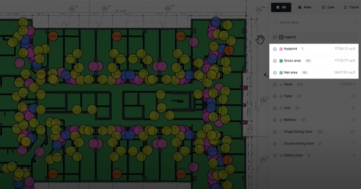Toggle visibility check for footprint layer
The height and width of the screenshot is (189, 361).
274,49
